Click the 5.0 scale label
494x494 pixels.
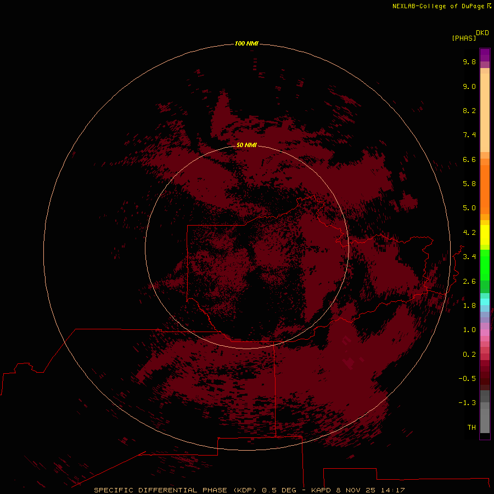coord(469,208)
